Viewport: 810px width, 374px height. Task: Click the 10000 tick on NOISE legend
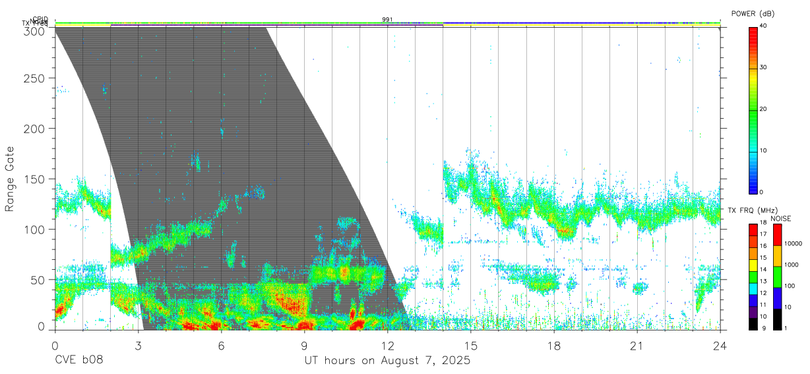pyautogui.click(x=794, y=245)
